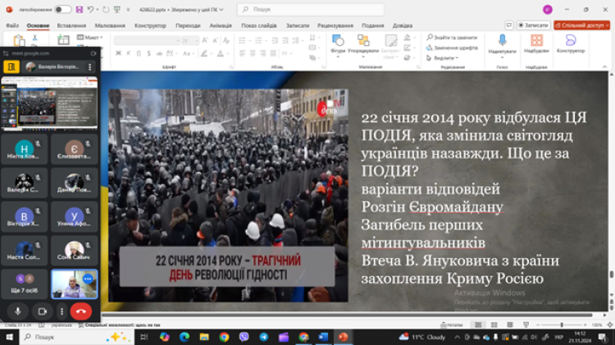Hang up with the red end call button

[81, 311]
